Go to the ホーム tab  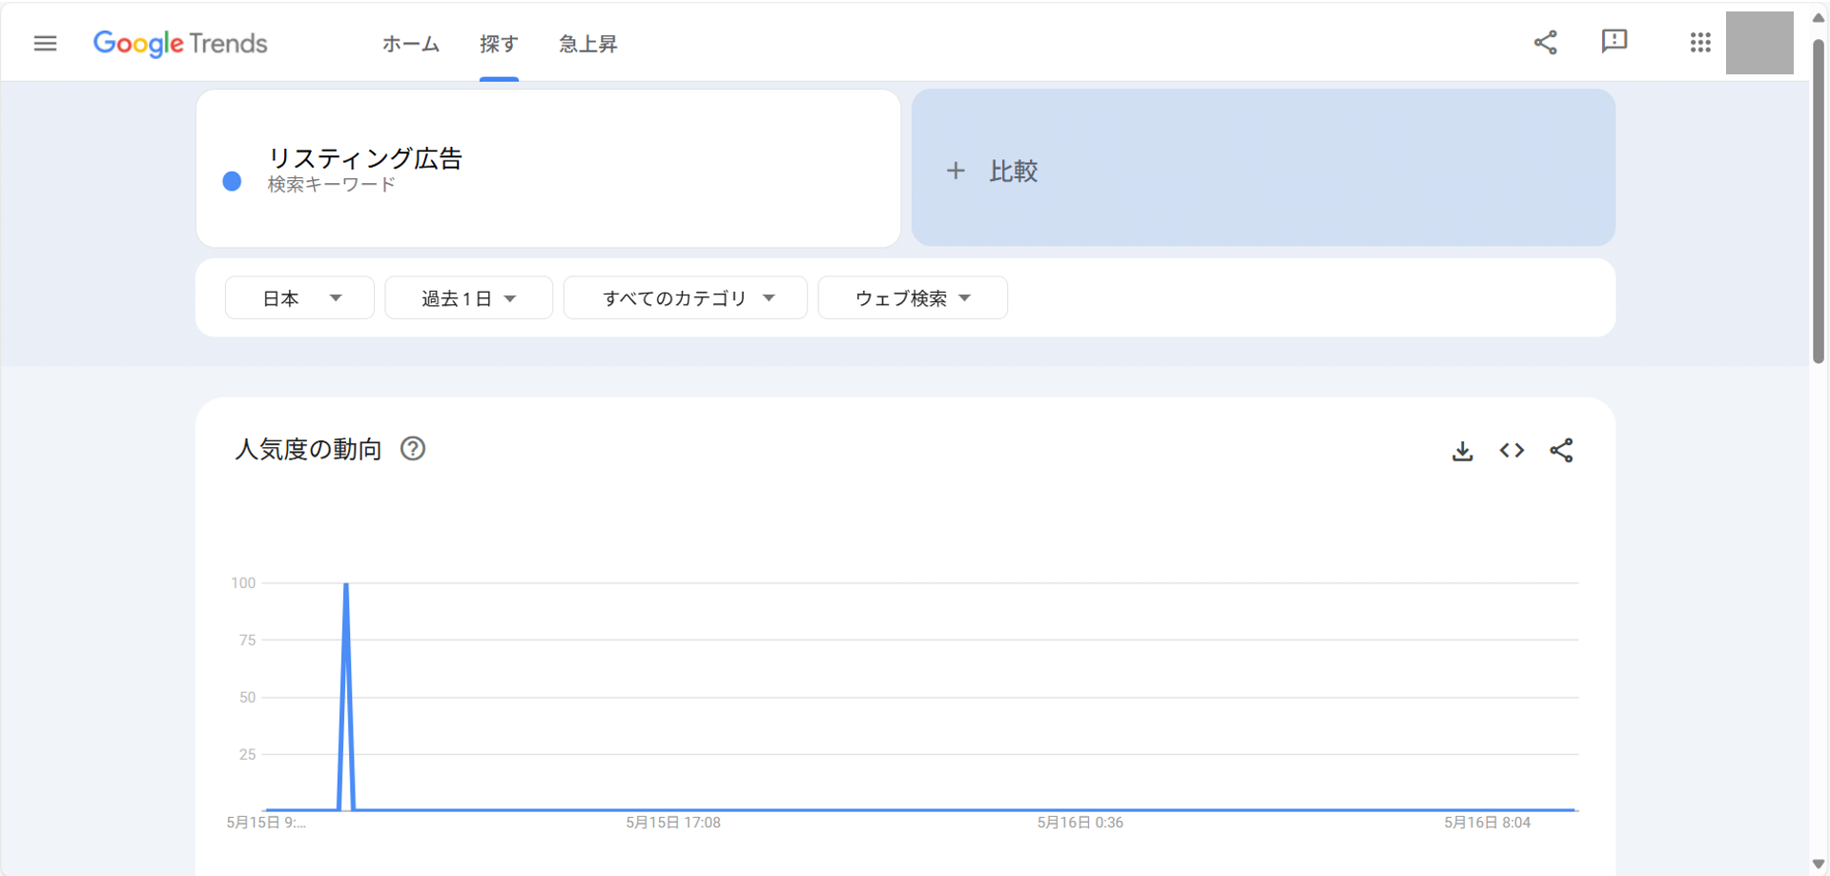point(411,44)
